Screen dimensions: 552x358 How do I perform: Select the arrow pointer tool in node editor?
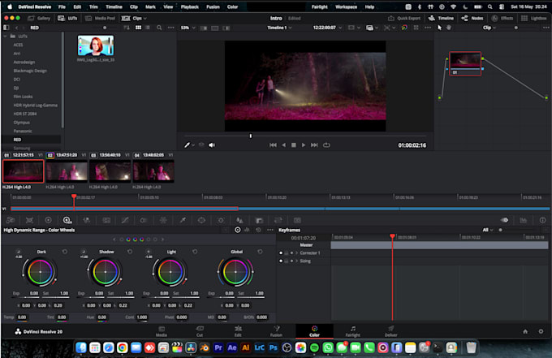439,28
